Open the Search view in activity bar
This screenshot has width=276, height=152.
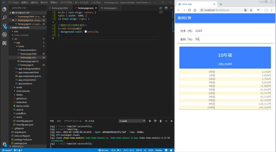[4, 18]
